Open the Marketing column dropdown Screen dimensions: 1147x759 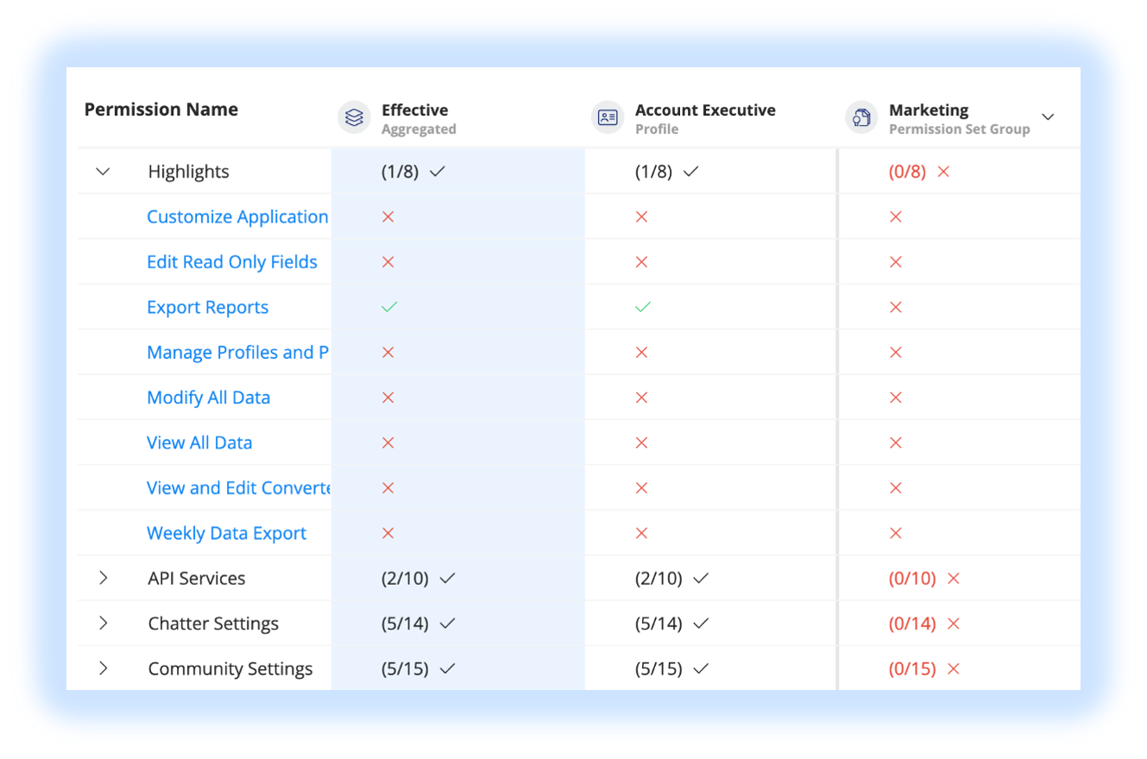pyautogui.click(x=1048, y=116)
